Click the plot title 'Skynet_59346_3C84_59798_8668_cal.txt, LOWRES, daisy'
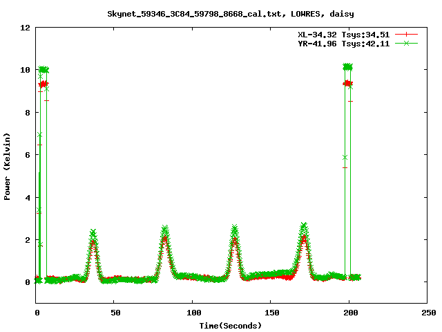 (231, 14)
